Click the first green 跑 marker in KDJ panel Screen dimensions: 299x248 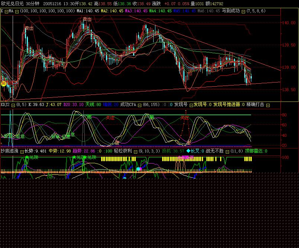click(89, 117)
